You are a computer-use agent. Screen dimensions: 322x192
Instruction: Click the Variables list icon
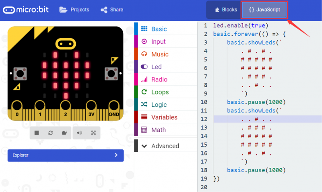click(144, 117)
